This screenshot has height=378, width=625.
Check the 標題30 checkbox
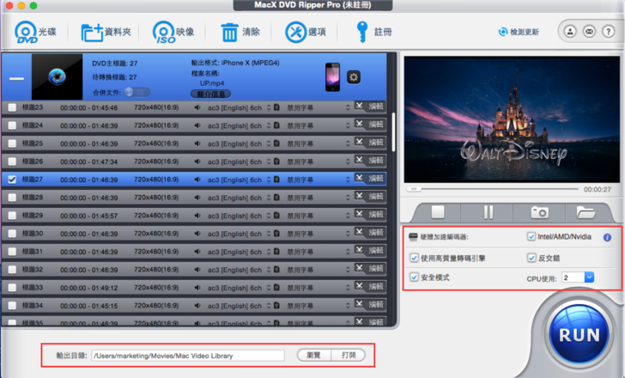pos(12,234)
